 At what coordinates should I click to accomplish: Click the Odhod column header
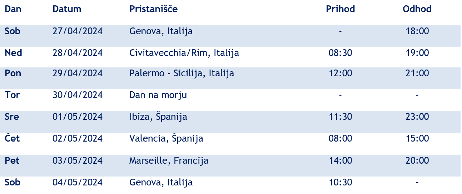[417, 9]
